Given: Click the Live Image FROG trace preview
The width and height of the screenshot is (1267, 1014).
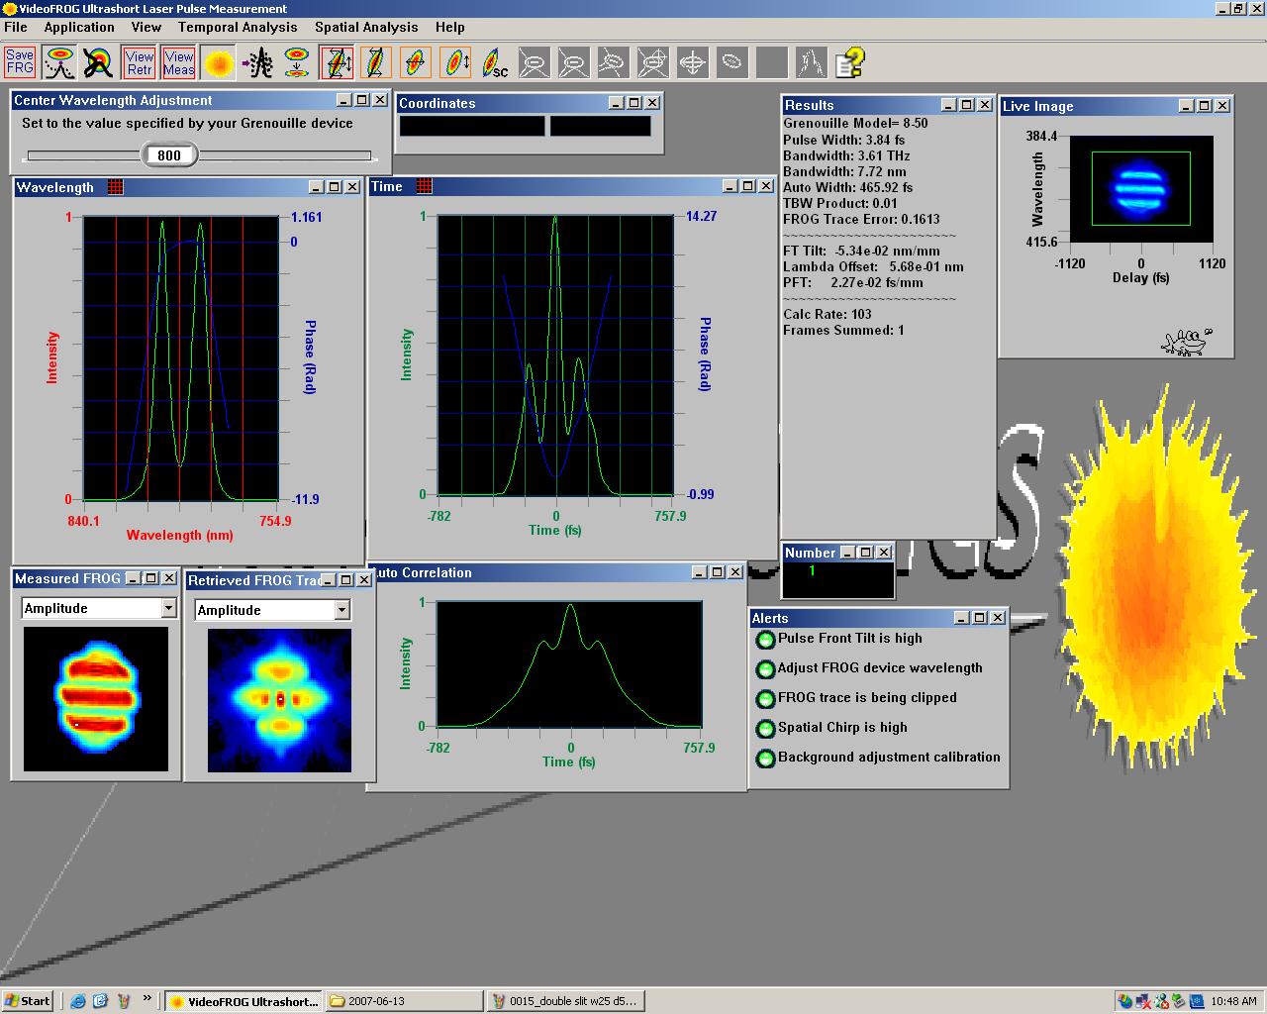Looking at the screenshot, I should 1140,188.
